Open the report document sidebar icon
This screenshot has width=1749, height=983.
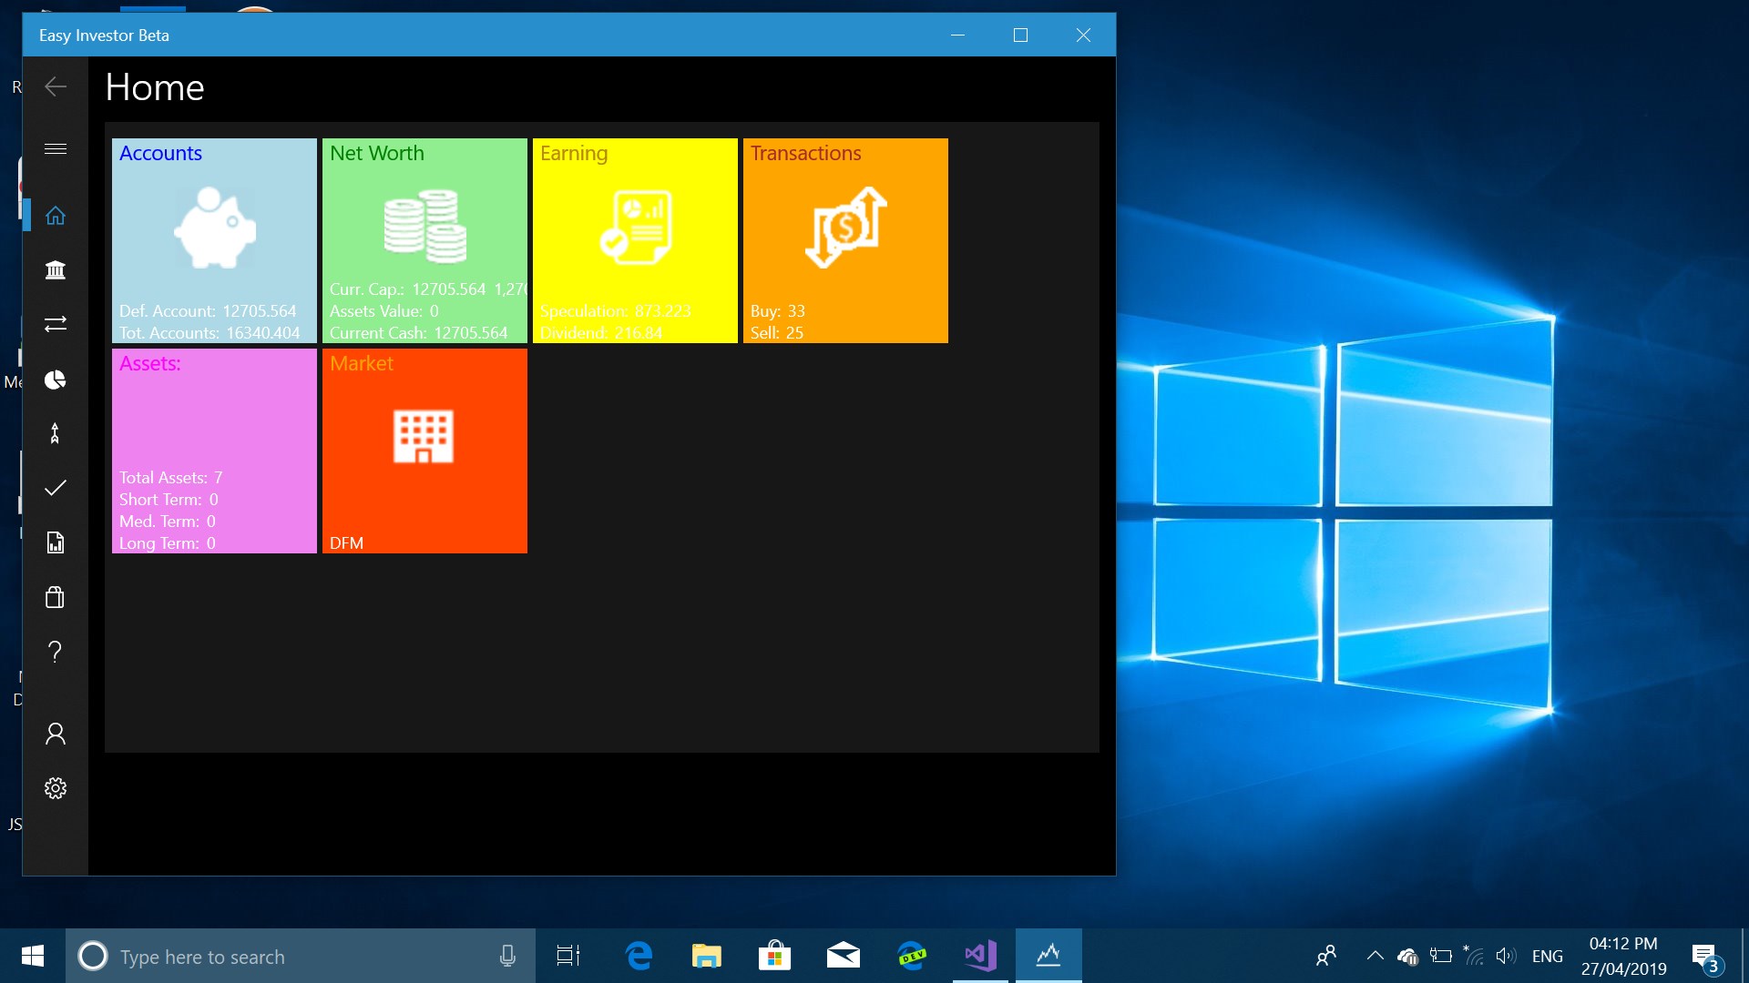click(x=56, y=542)
